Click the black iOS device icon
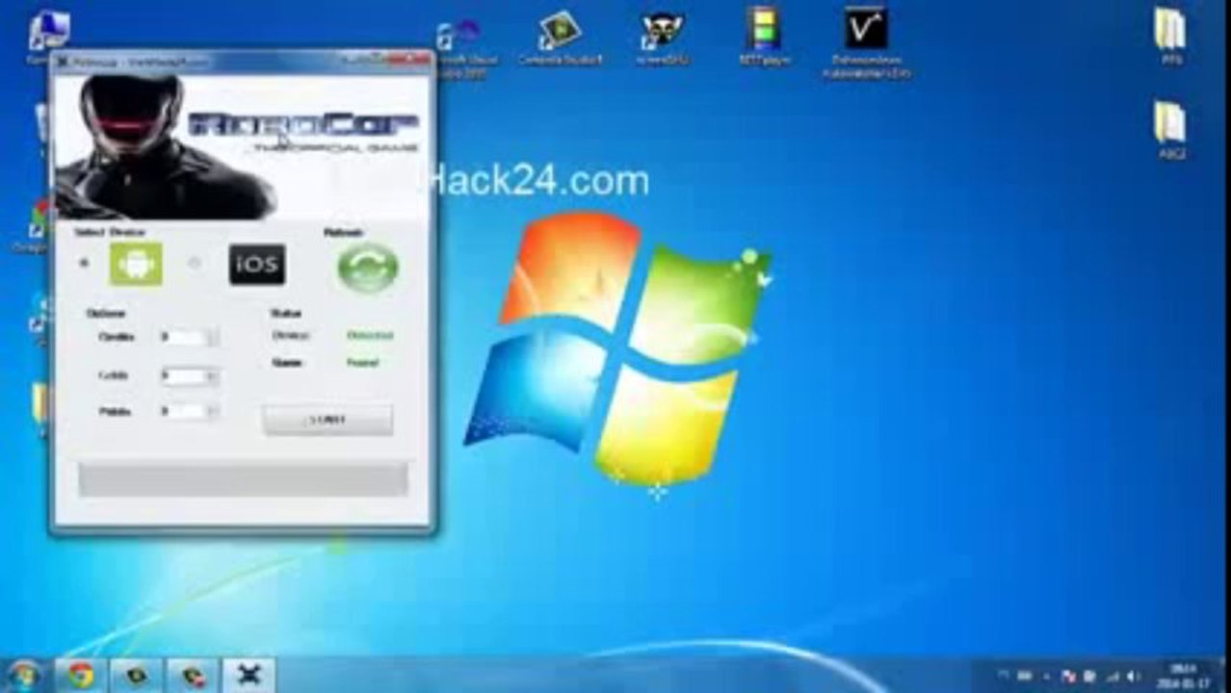This screenshot has width=1231, height=693. coord(256,265)
